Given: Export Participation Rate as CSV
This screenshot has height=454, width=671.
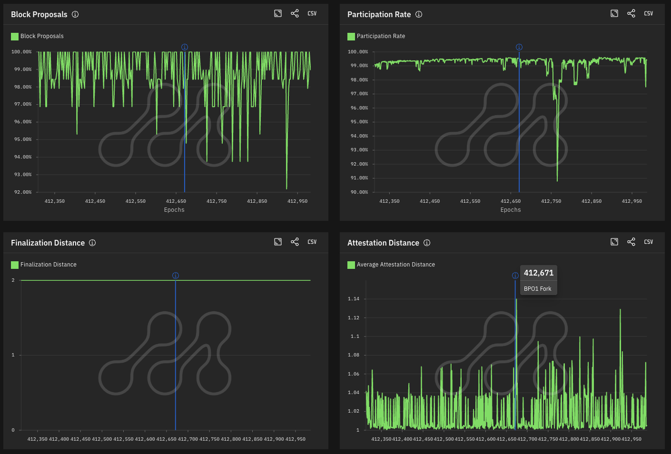Looking at the screenshot, I should (x=648, y=13).
